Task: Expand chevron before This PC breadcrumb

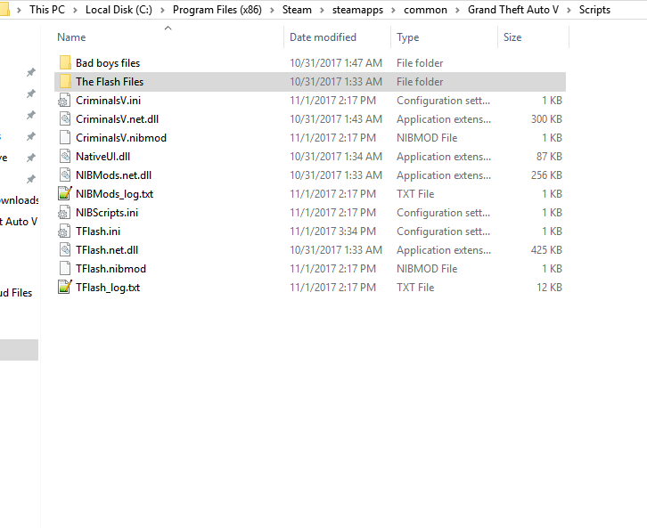Action: coord(19,10)
